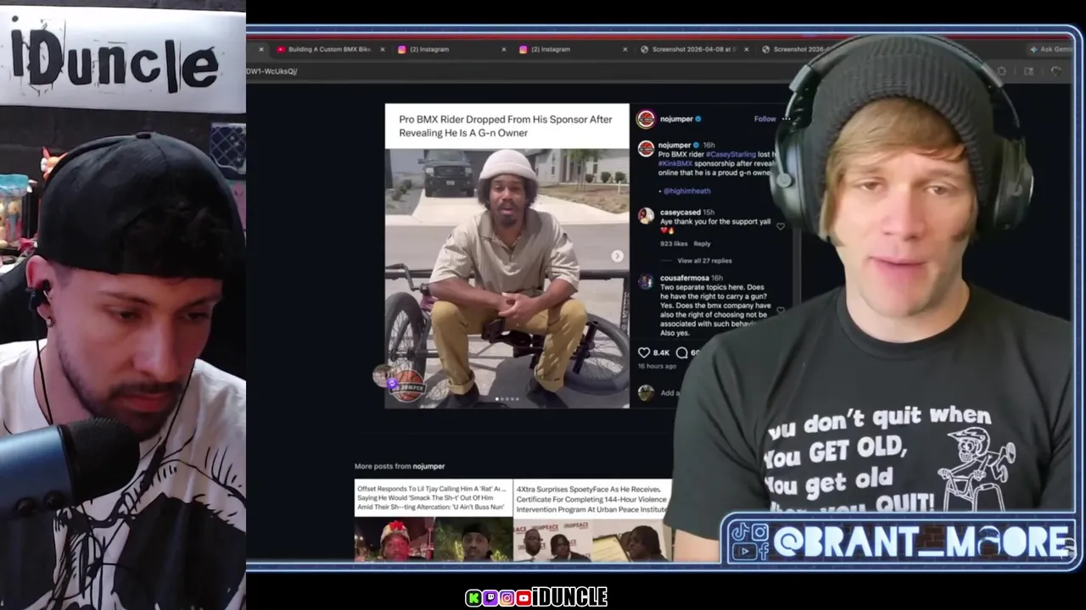This screenshot has height=610, width=1086.
Task: Go to the next carousel image with the arrow
Action: pos(617,256)
